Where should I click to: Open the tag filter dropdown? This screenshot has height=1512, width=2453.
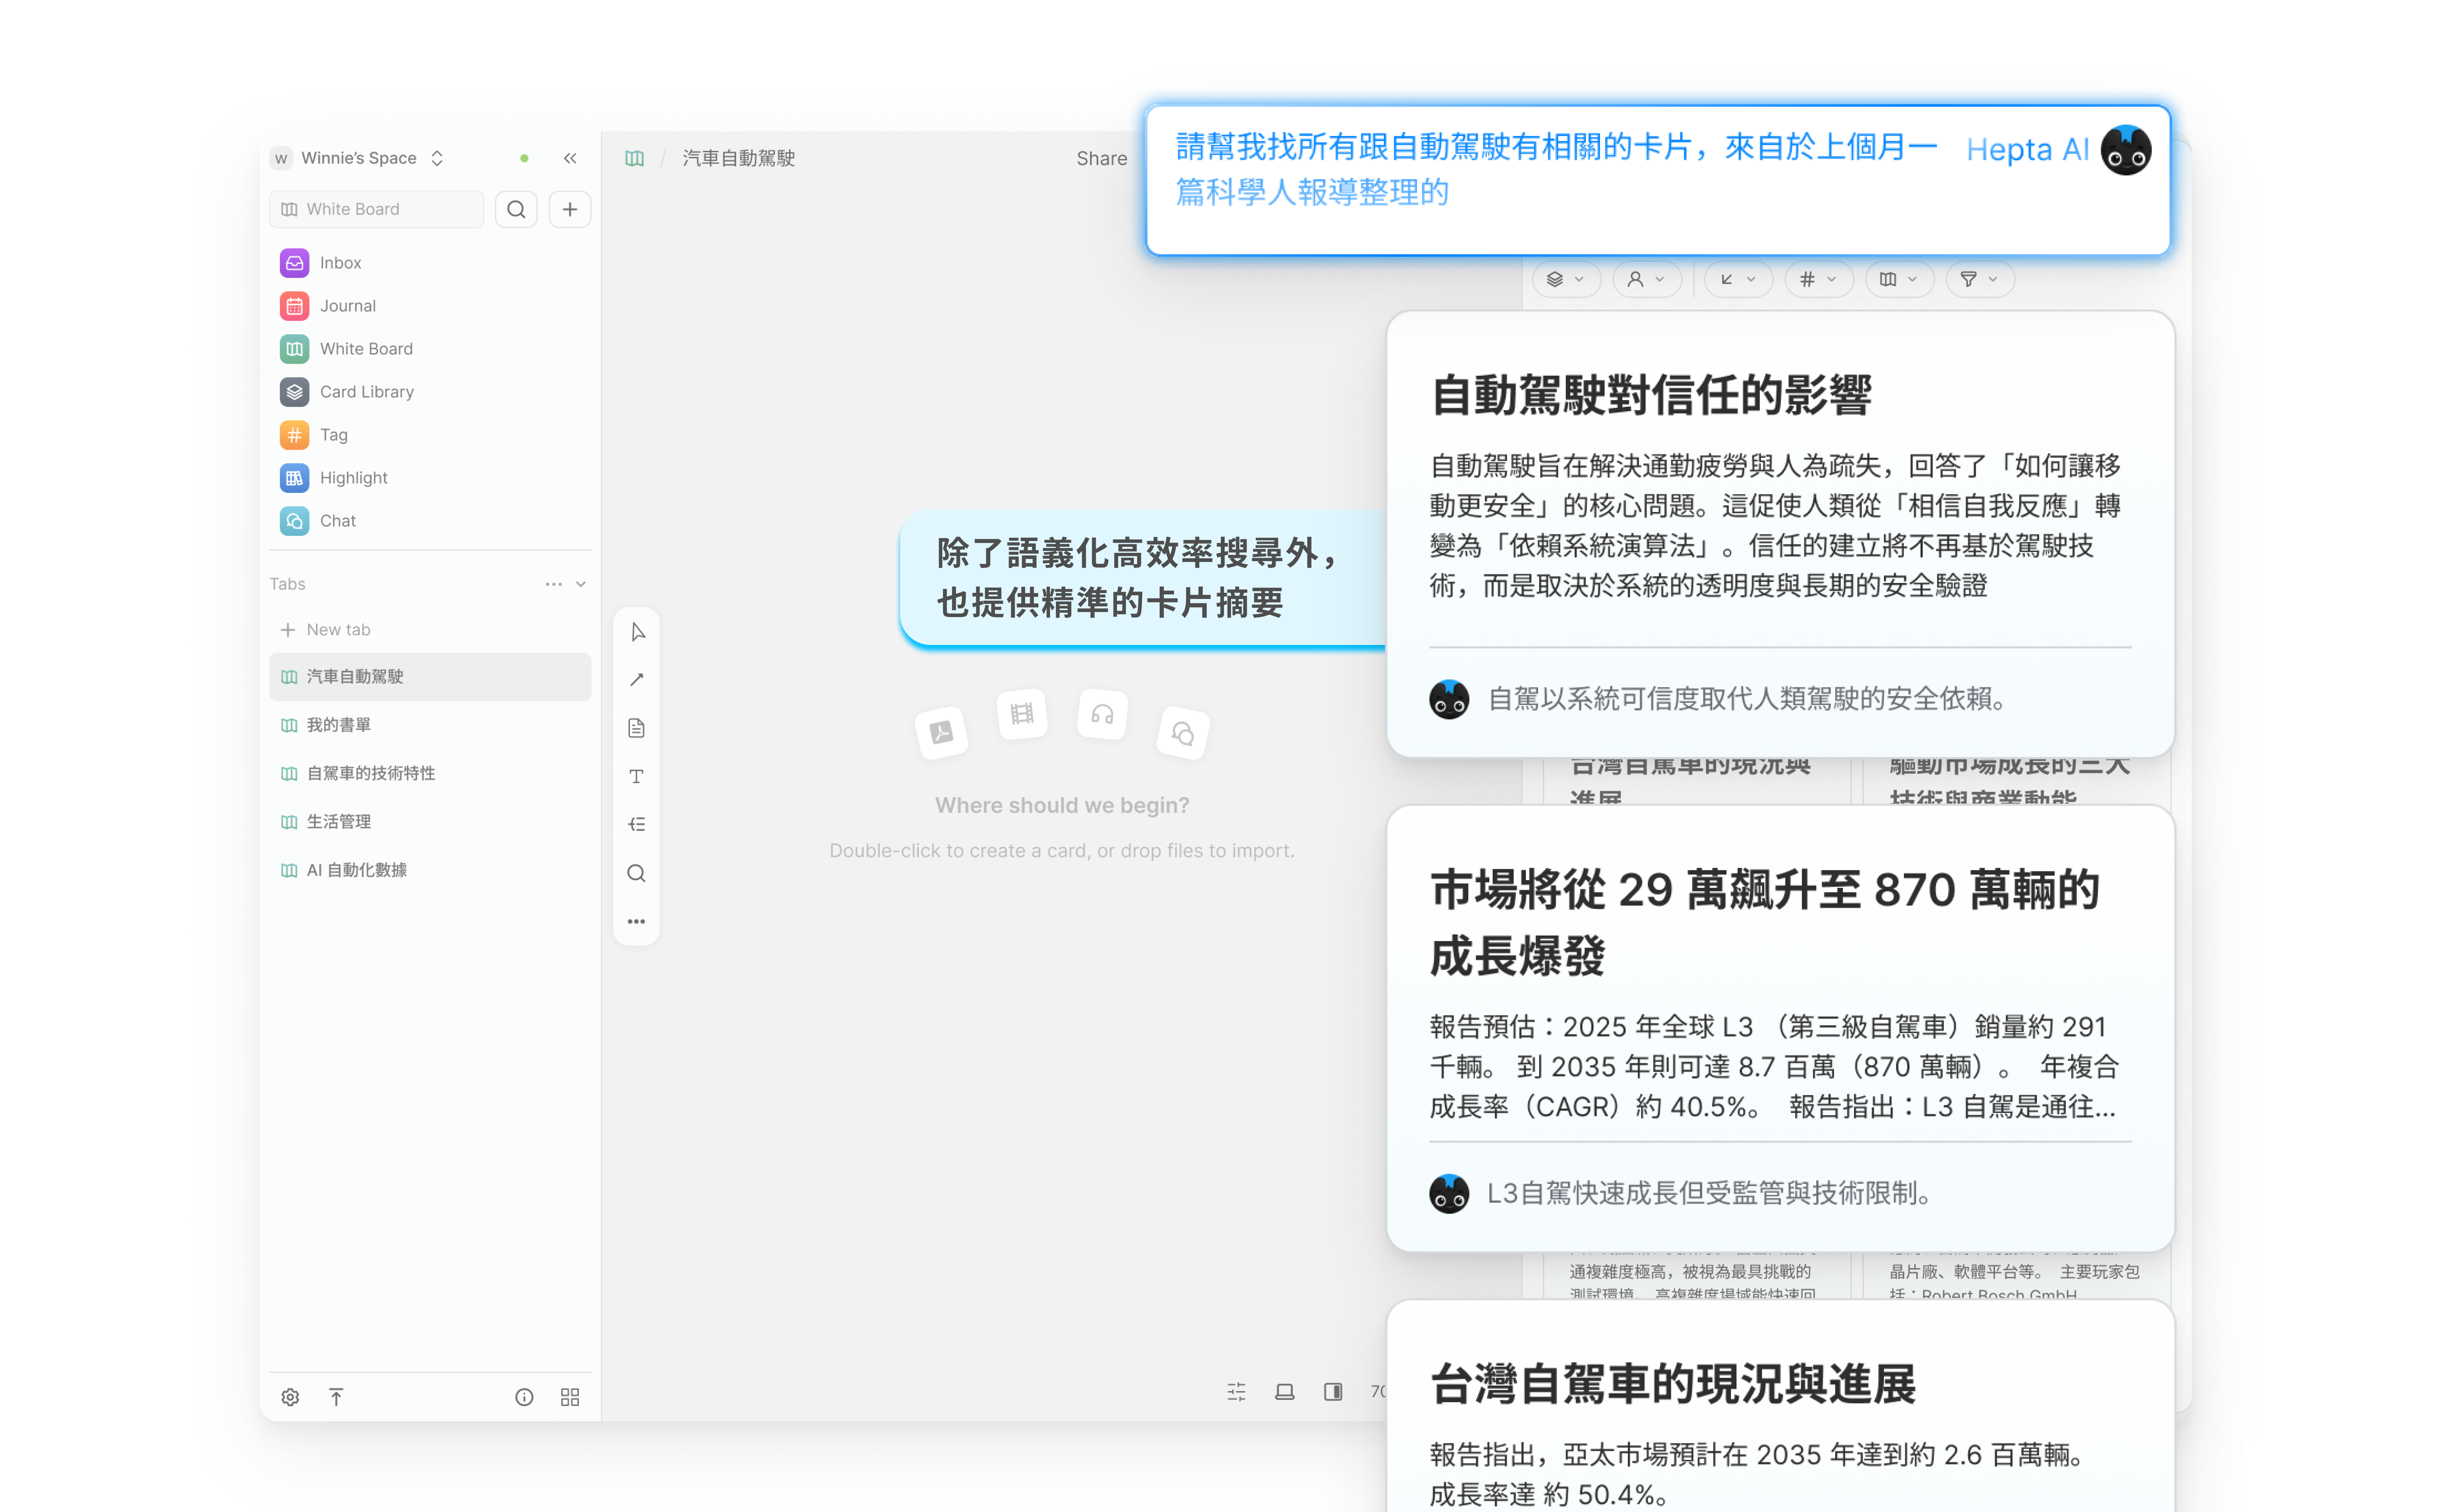point(1817,279)
